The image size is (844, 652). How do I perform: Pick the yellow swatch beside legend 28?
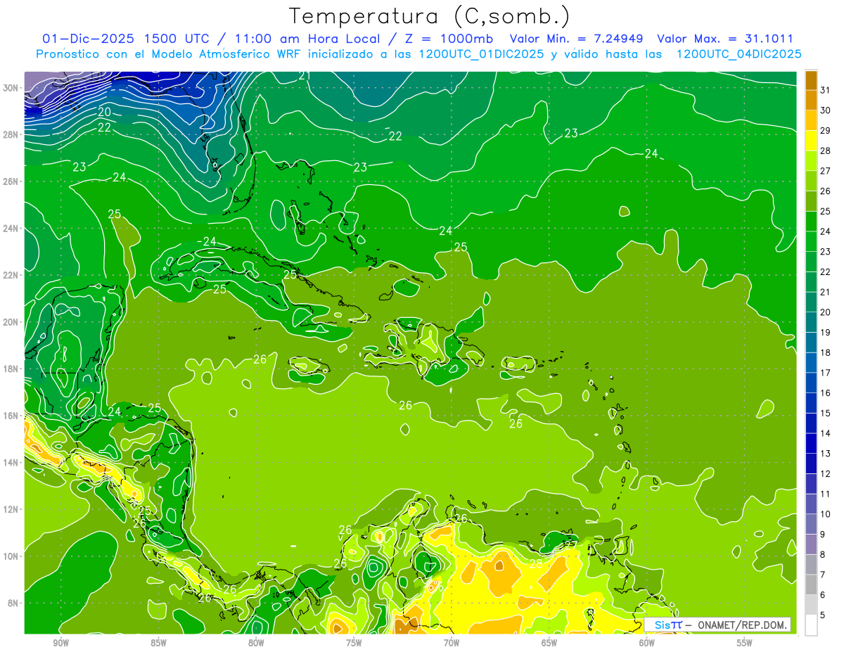tap(812, 141)
